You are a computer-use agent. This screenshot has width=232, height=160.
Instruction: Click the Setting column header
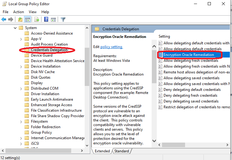164,36
